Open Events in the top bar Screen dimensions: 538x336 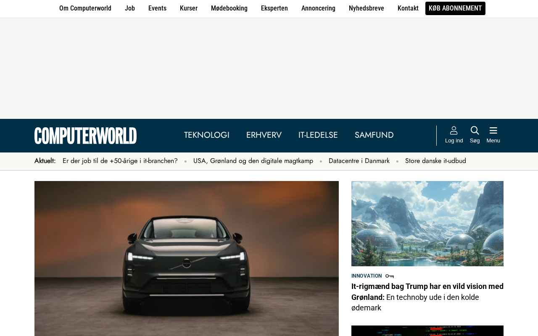157,8
